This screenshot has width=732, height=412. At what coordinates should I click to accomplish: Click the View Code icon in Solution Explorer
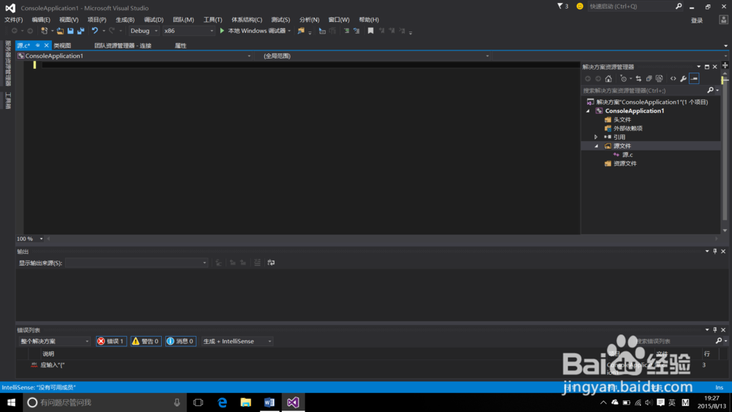coord(673,78)
